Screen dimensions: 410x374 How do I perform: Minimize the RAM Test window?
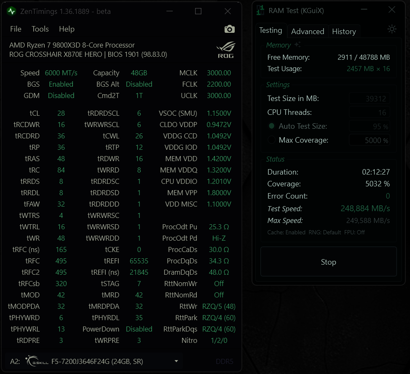click(364, 10)
